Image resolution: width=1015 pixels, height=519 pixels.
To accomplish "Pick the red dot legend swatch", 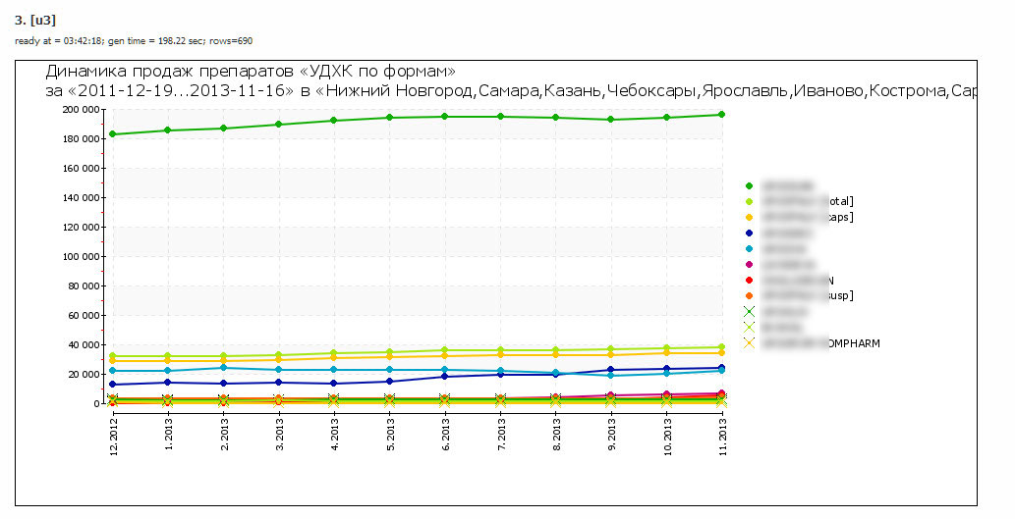I will (750, 280).
